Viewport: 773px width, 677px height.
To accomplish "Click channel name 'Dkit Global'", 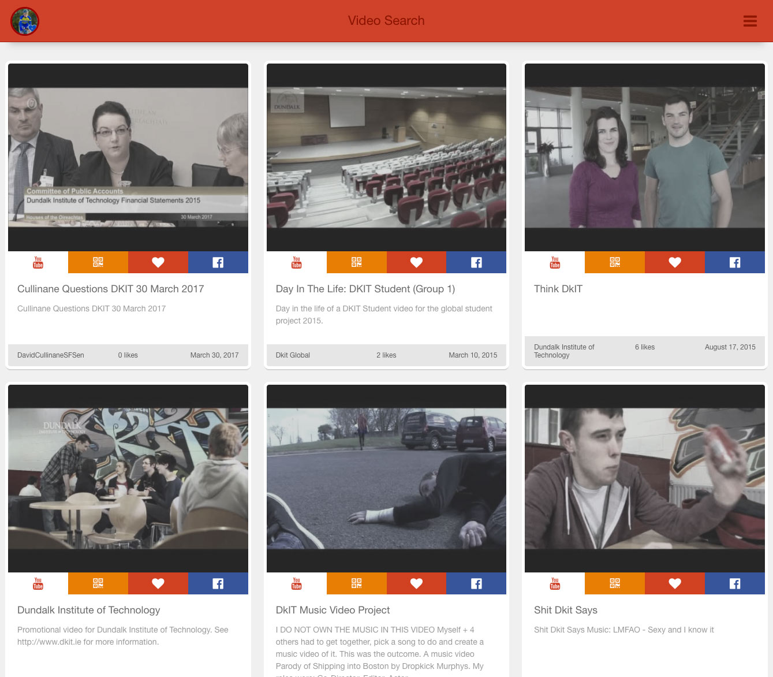I will [x=293, y=355].
